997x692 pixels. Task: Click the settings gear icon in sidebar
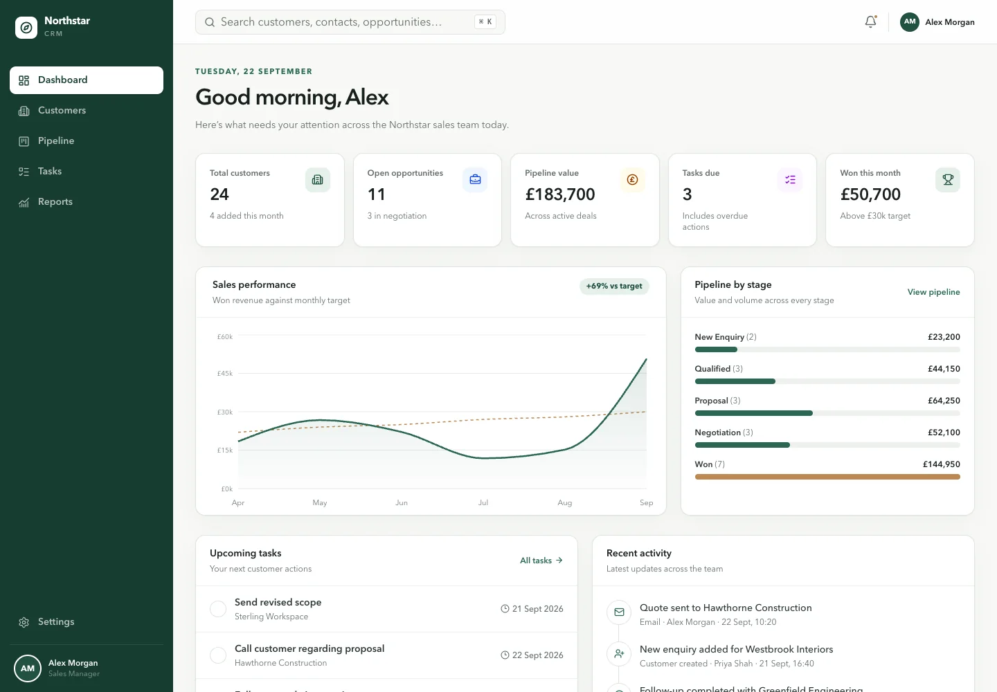point(24,622)
